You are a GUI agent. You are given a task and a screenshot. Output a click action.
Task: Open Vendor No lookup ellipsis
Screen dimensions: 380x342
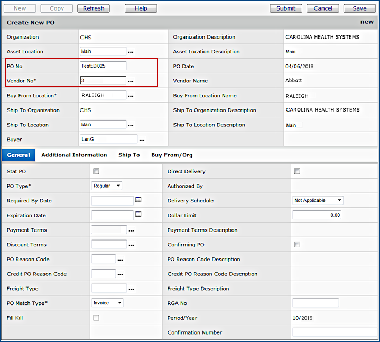131,81
